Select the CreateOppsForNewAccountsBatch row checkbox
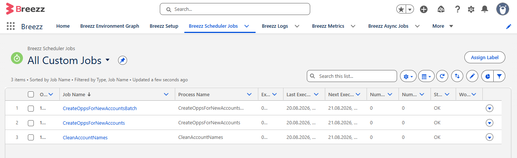 31,109
